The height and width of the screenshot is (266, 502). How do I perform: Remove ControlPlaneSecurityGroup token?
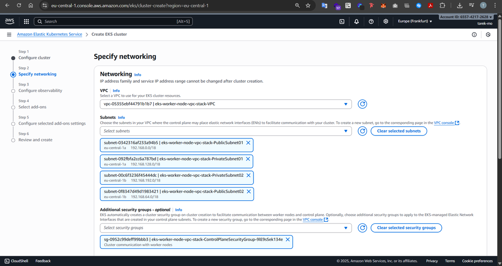pyautogui.click(x=288, y=239)
